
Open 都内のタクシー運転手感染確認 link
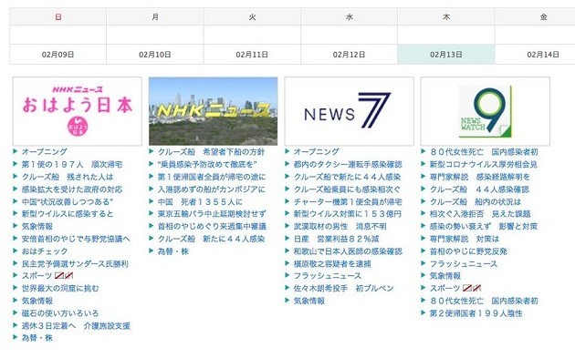point(348,164)
